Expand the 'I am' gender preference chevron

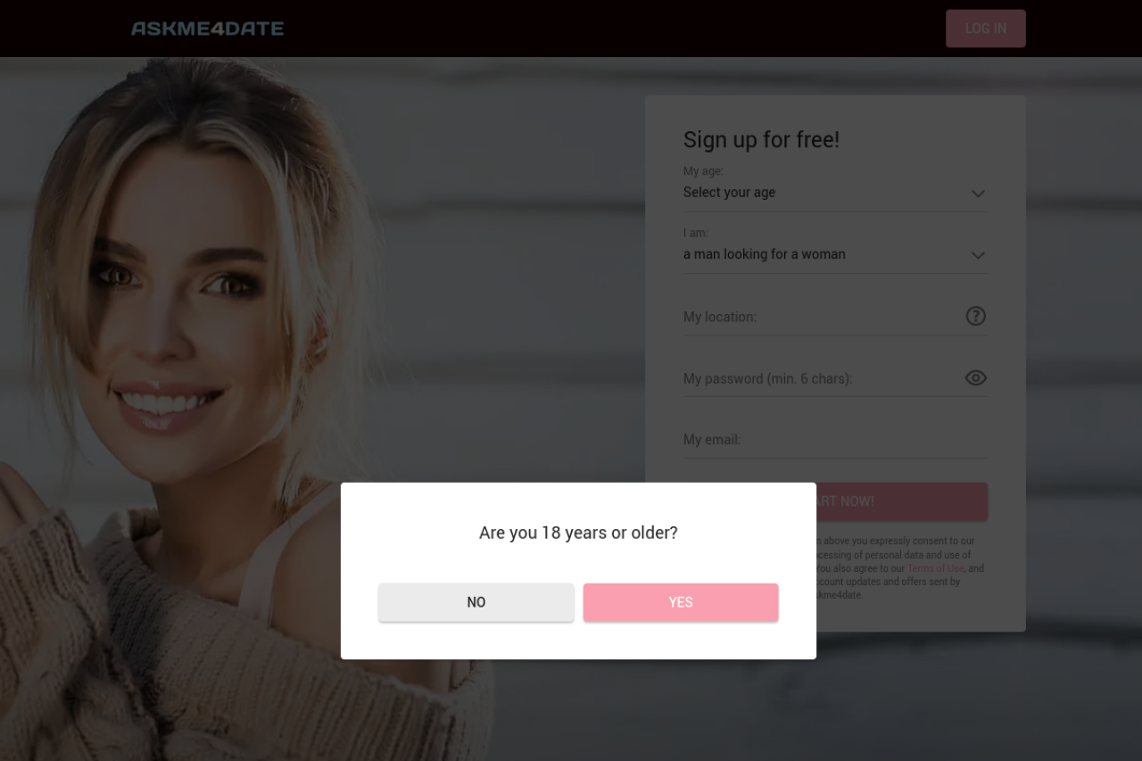(978, 255)
